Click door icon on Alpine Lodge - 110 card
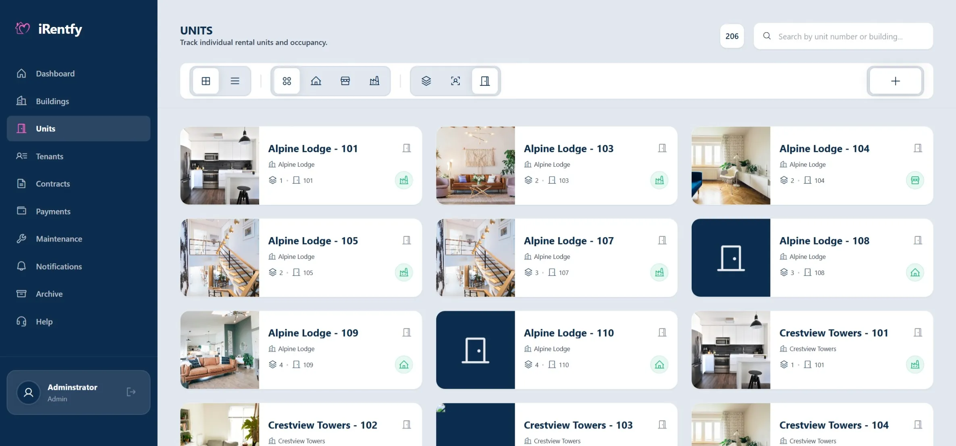This screenshot has width=956, height=446. click(662, 332)
